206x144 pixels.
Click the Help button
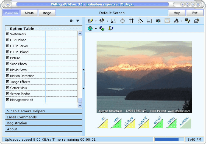click(177, 13)
